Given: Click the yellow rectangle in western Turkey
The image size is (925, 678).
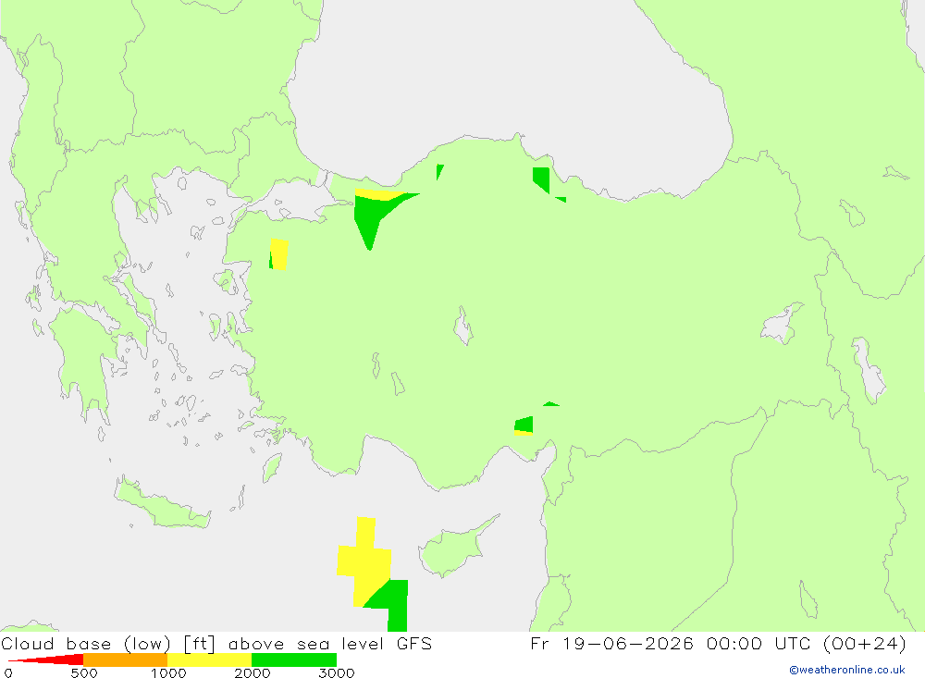Looking at the screenshot, I should [279, 254].
